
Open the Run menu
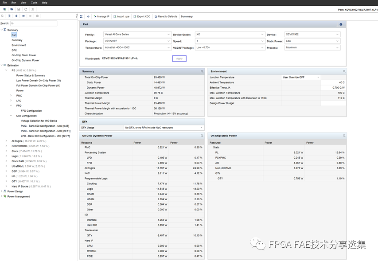14,3
